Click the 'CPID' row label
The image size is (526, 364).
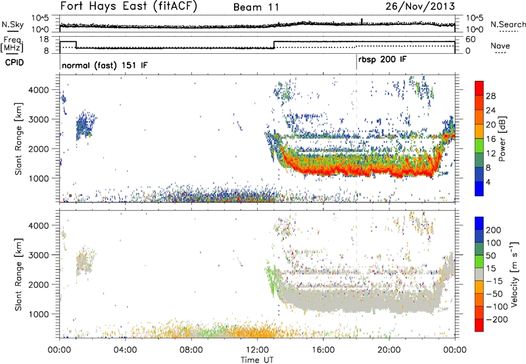pyautogui.click(x=14, y=62)
